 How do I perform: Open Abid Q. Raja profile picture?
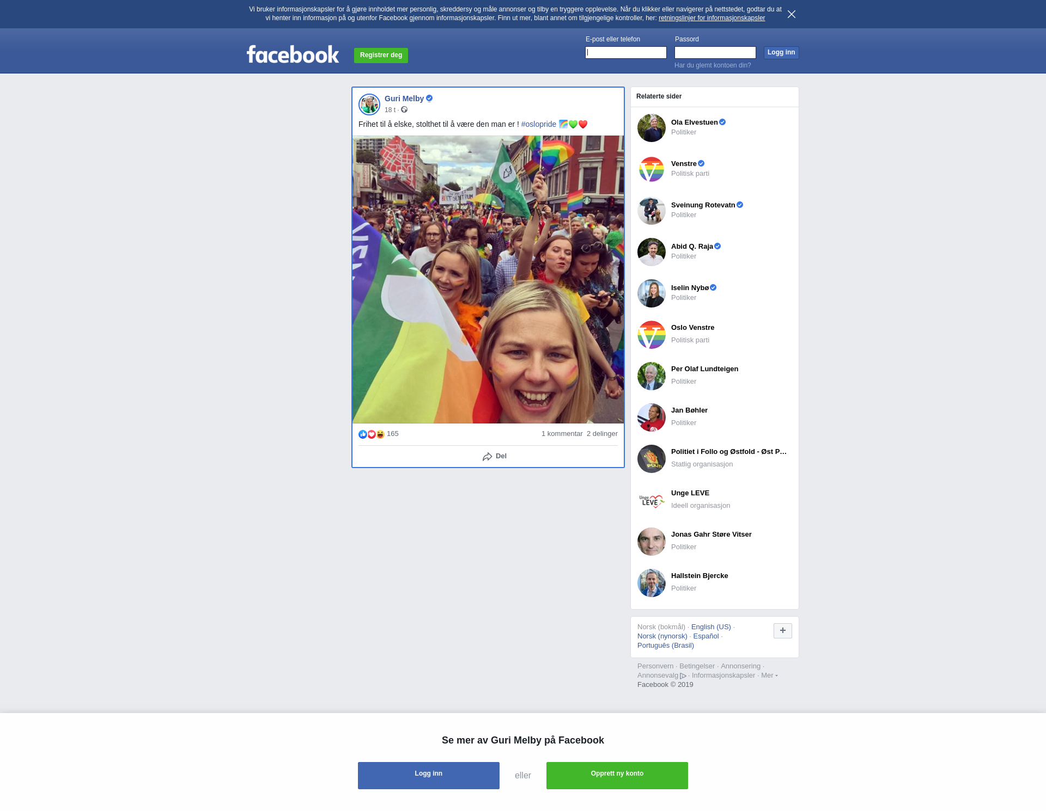point(652,252)
